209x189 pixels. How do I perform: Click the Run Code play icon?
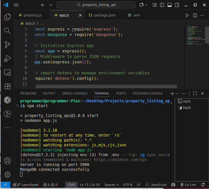coord(187,15)
